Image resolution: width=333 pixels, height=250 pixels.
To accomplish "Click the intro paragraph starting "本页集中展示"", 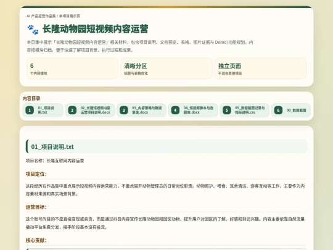I will [x=140, y=46].
